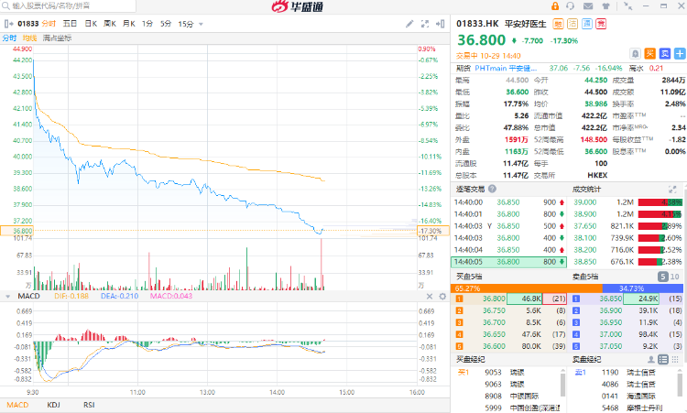Collapse right panel arrow icon in chart toolbar

click(441, 24)
